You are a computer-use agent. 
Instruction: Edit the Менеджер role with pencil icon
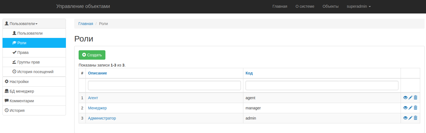click(410, 108)
